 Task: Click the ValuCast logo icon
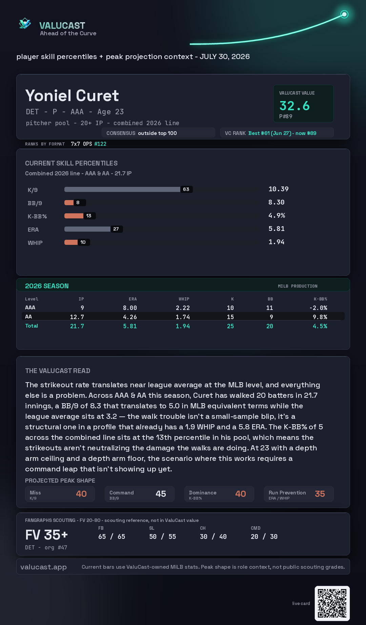(x=25, y=24)
